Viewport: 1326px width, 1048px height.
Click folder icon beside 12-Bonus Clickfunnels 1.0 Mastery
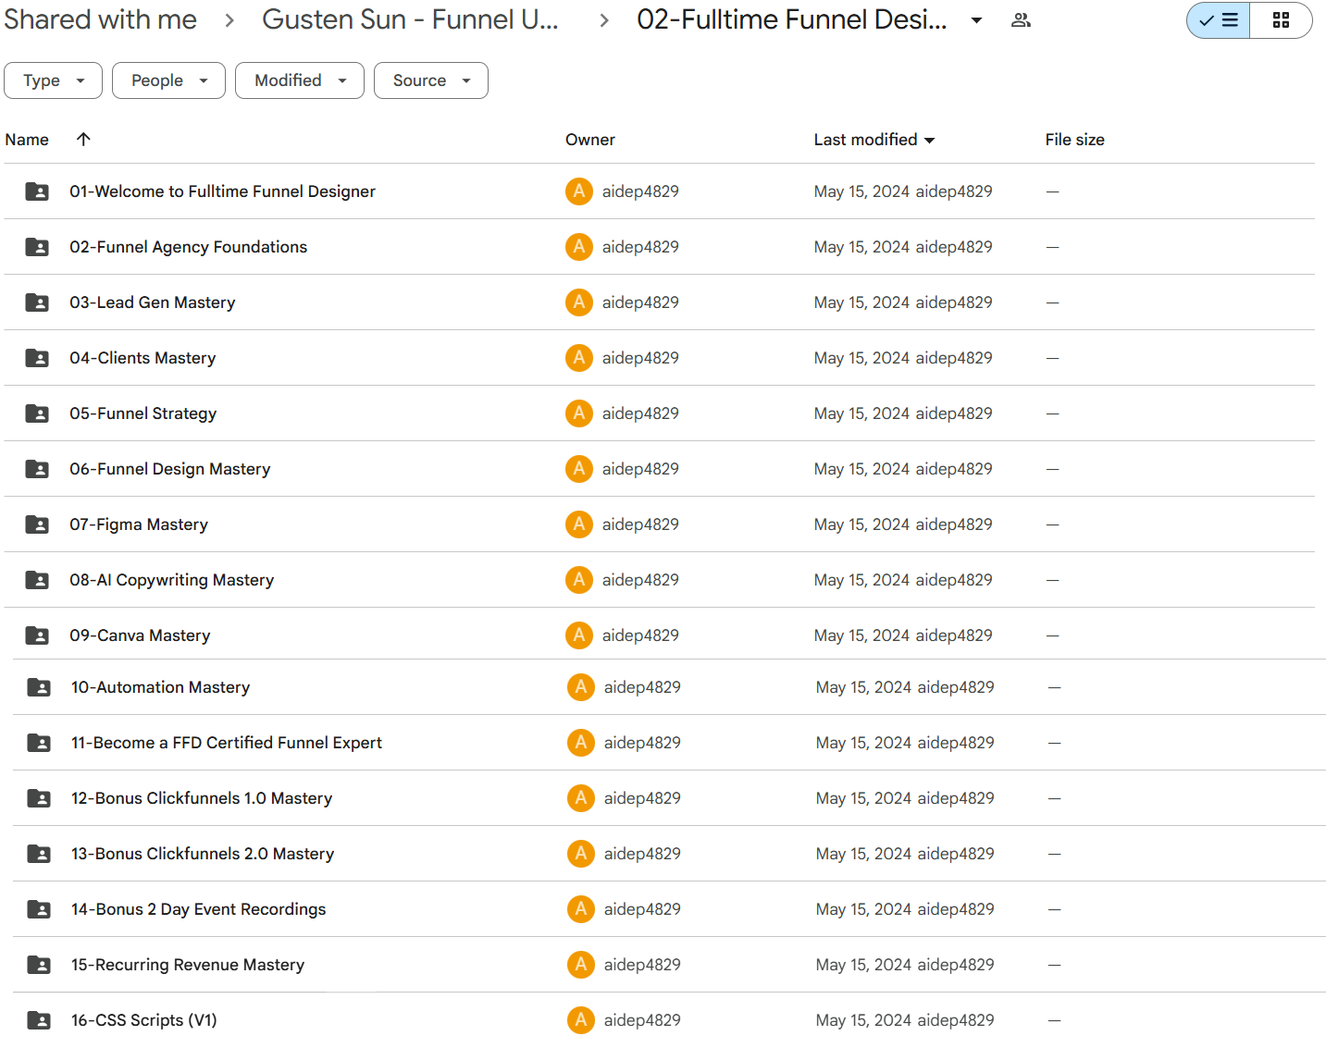point(39,798)
